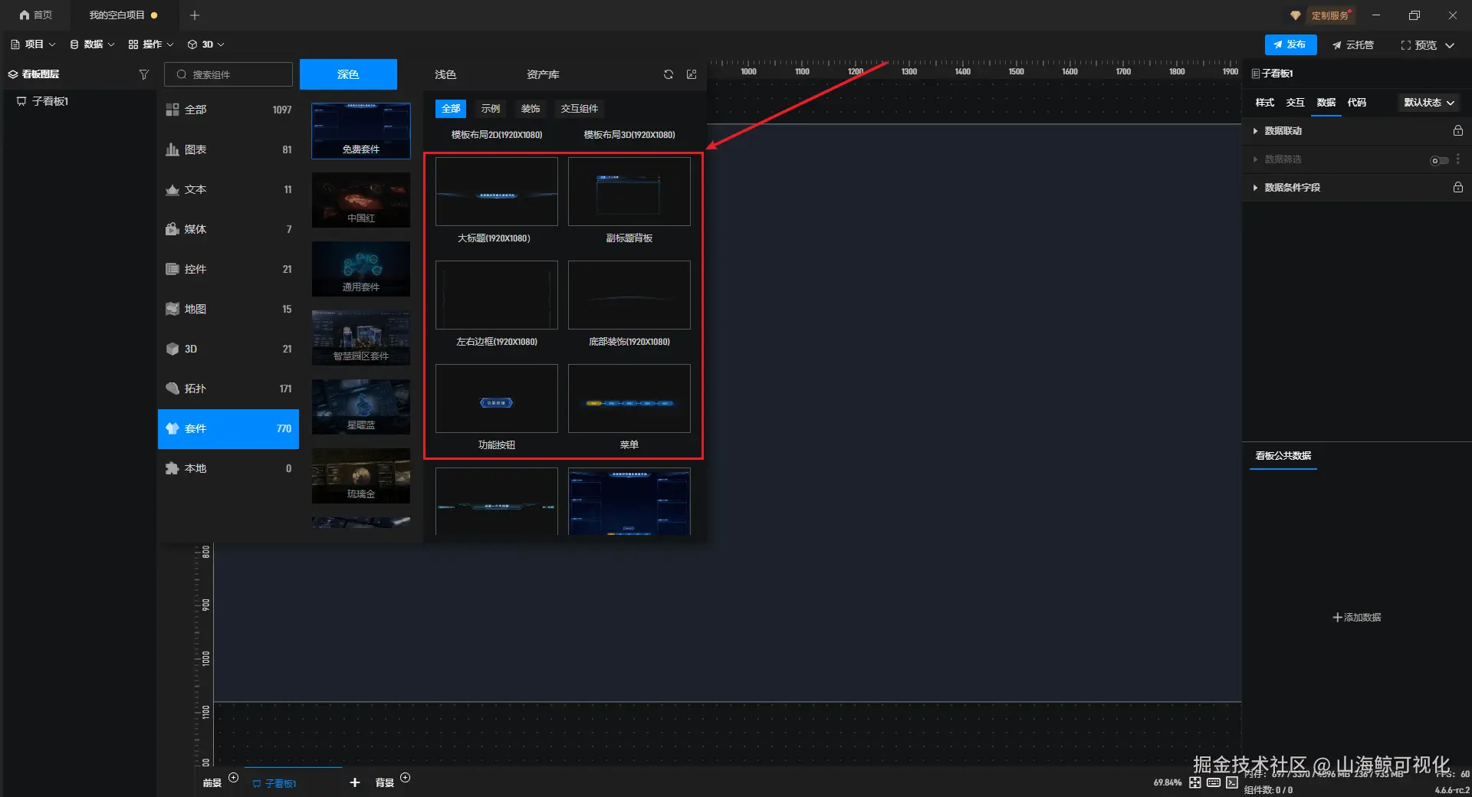Image resolution: width=1472 pixels, height=797 pixels.
Task: Switch to the 样式 tab
Action: pos(1265,103)
